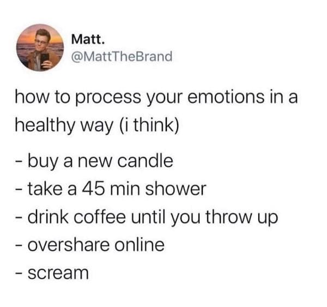Click 'drink coffee until you throw up' line
This screenshot has width=327, height=307.
click(x=147, y=218)
